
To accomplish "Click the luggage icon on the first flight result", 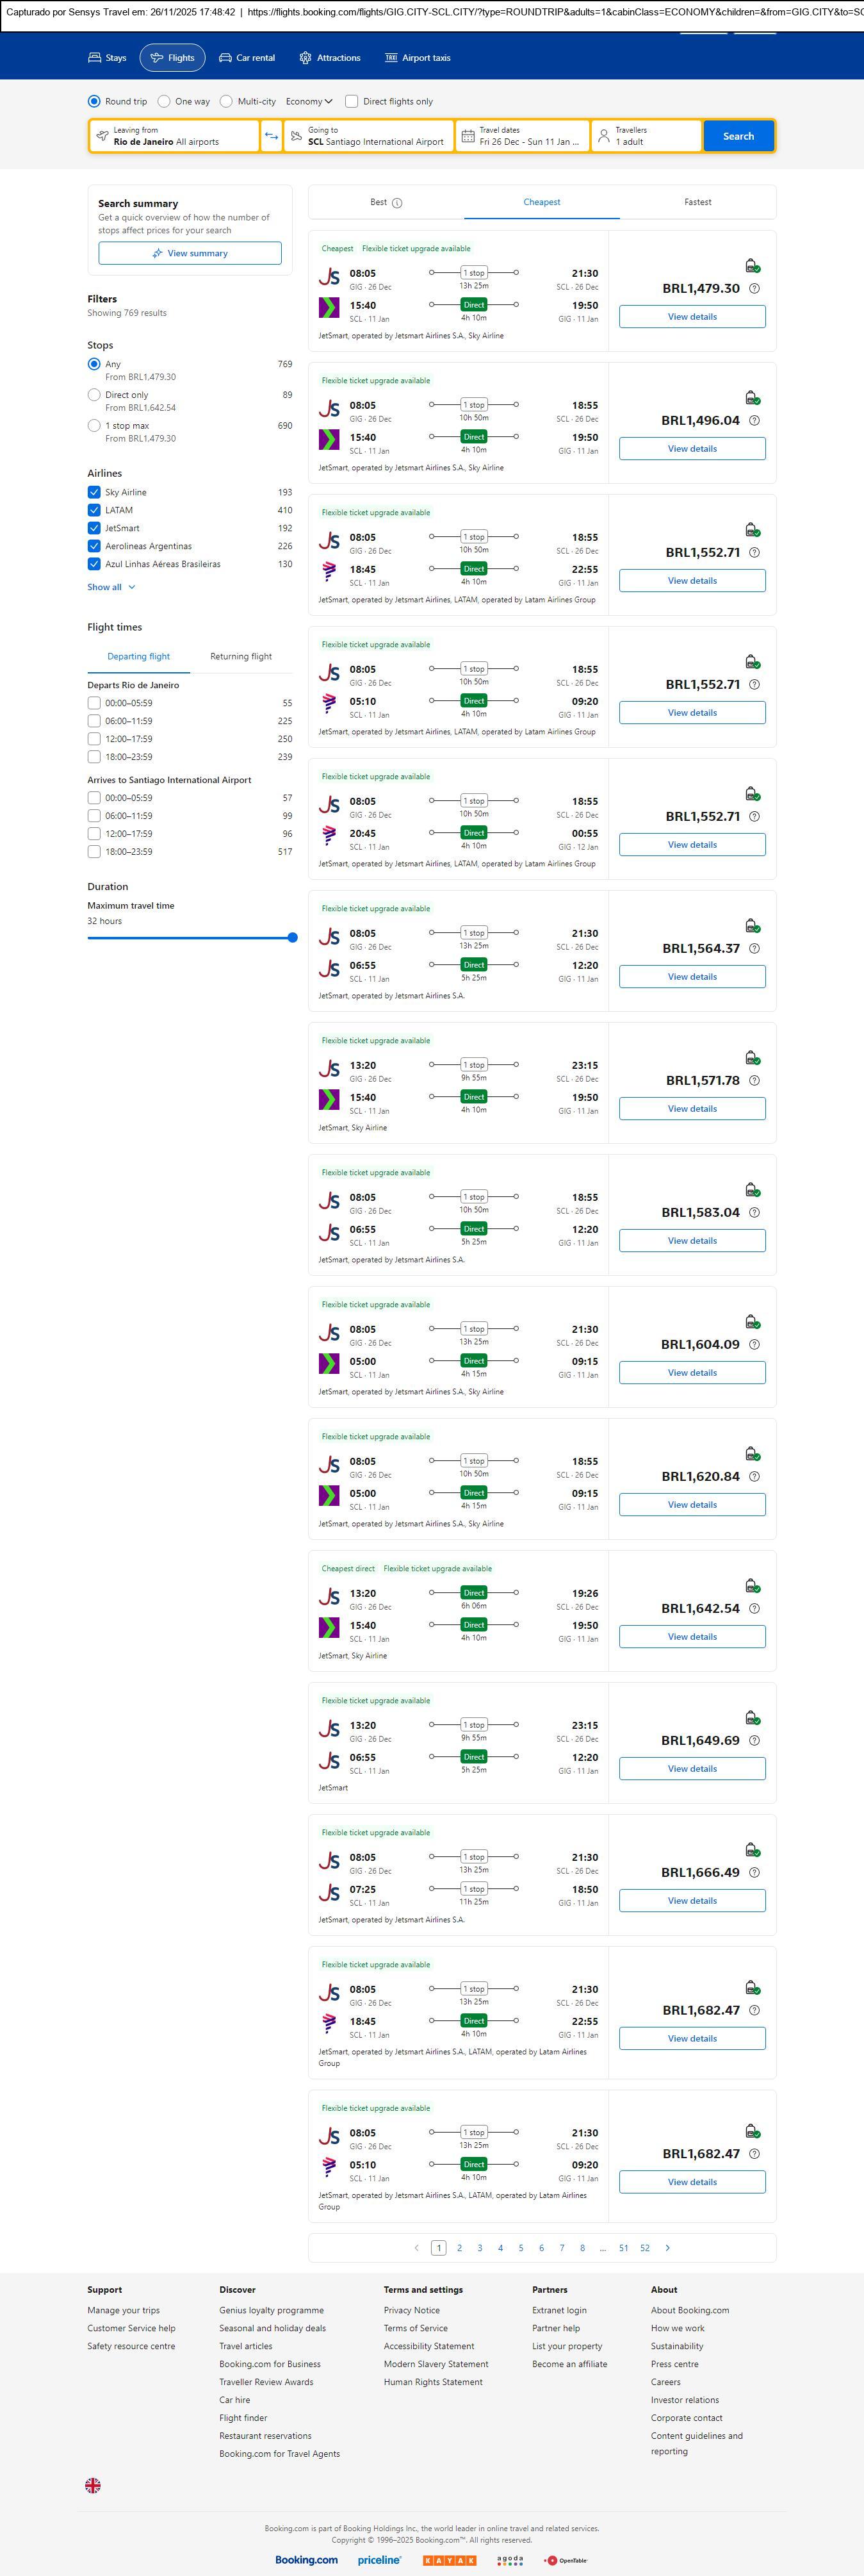I will pos(752,266).
